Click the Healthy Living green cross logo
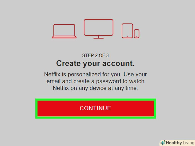 click(163, 143)
